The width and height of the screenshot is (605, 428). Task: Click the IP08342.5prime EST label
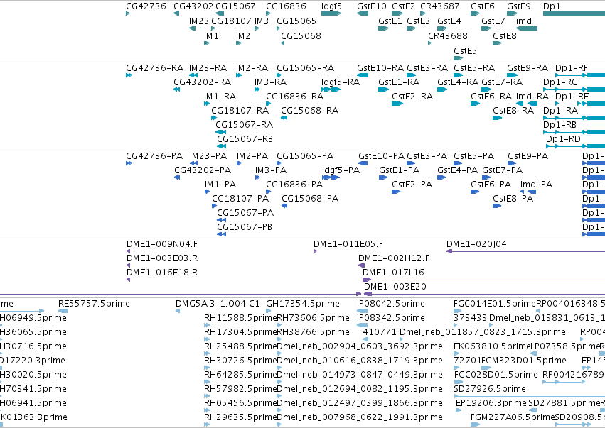(391, 318)
